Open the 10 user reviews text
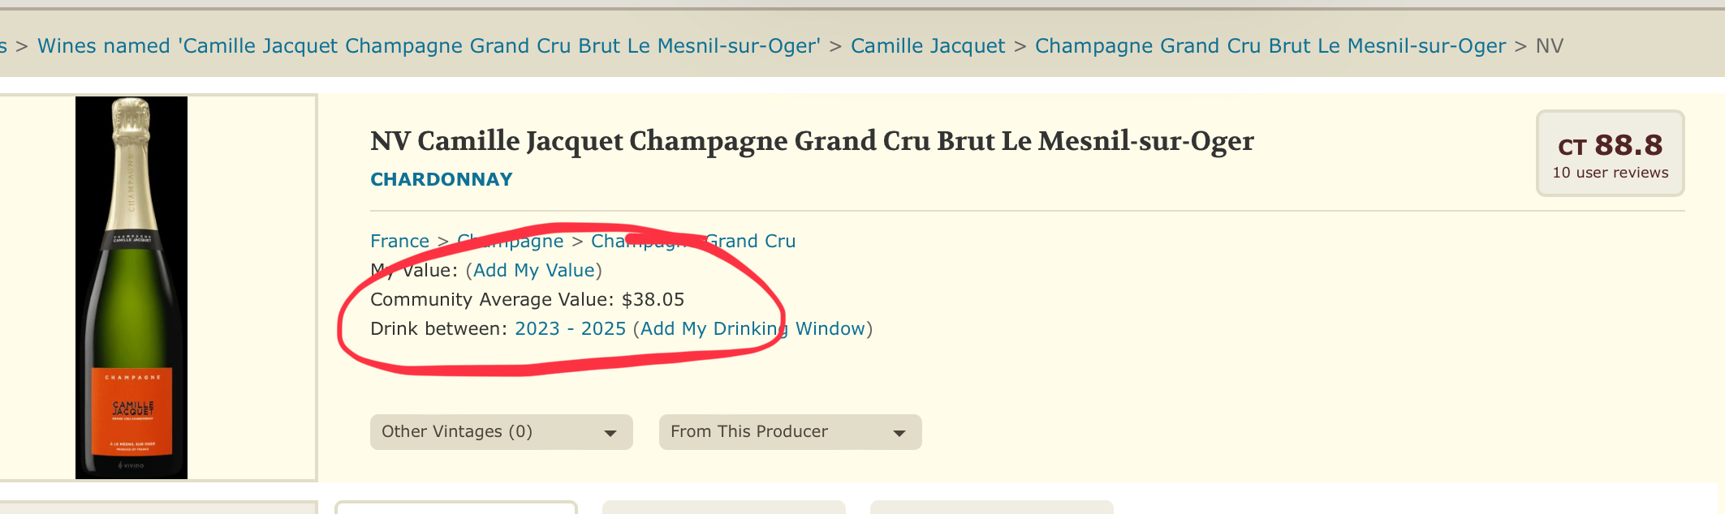 click(1611, 173)
